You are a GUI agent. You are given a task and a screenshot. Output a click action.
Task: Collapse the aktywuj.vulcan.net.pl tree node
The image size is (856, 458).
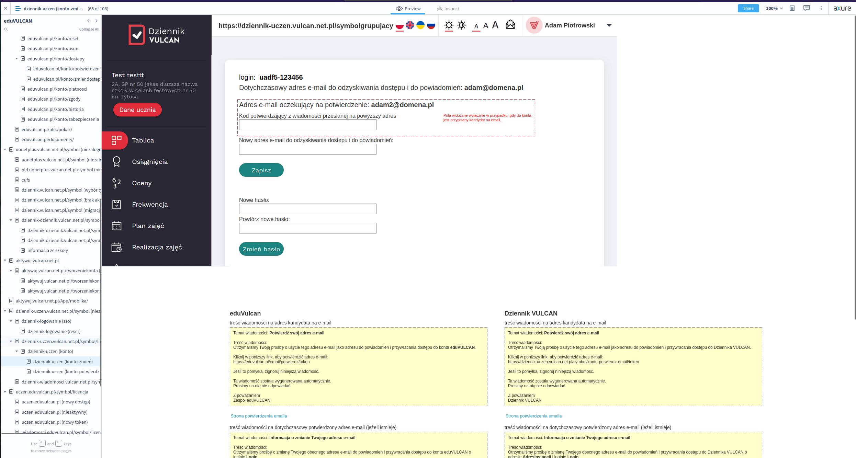point(5,261)
